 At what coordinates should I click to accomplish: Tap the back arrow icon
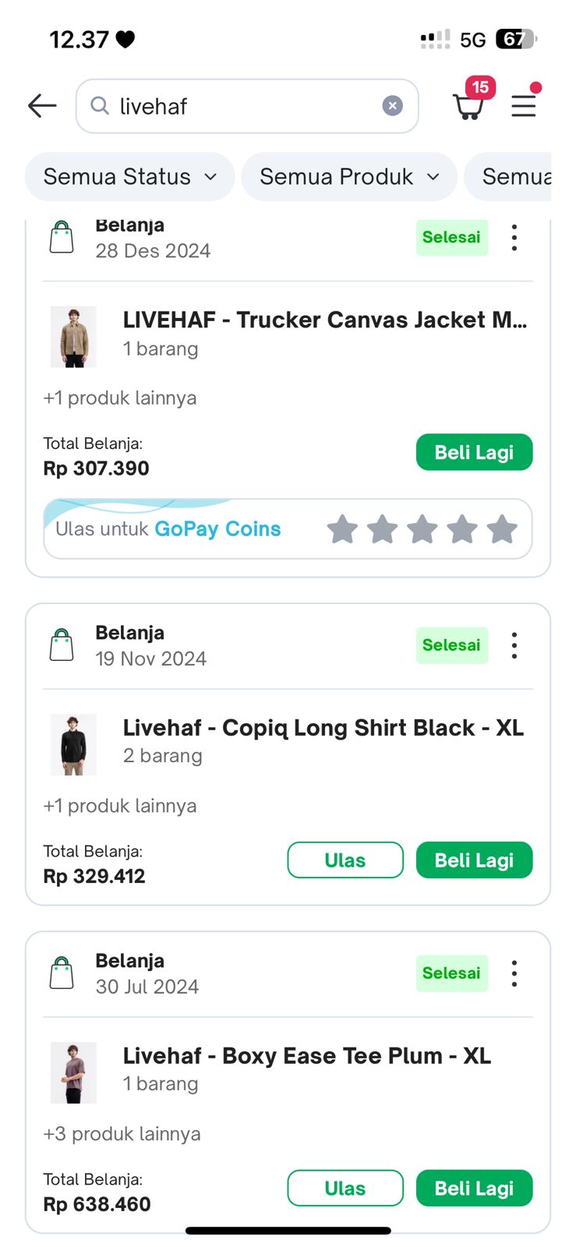click(x=42, y=106)
